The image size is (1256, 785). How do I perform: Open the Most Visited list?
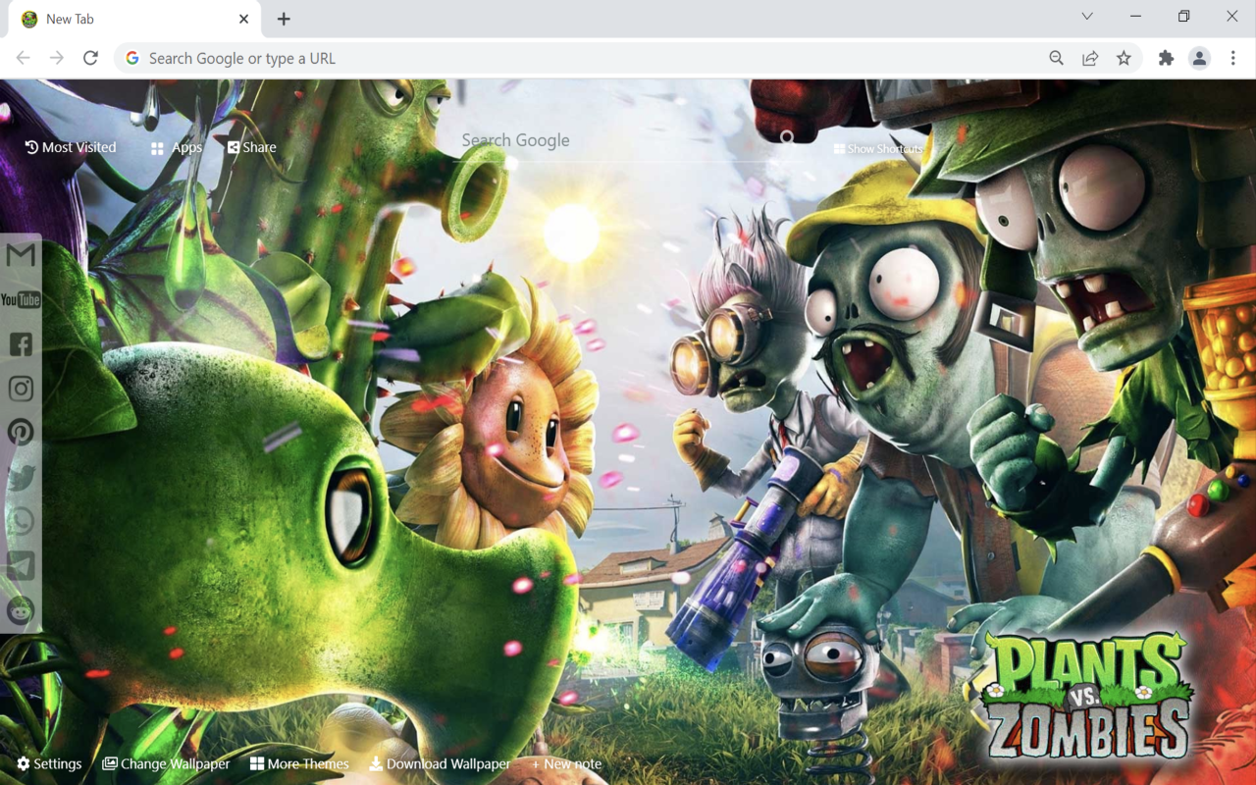[x=71, y=147]
